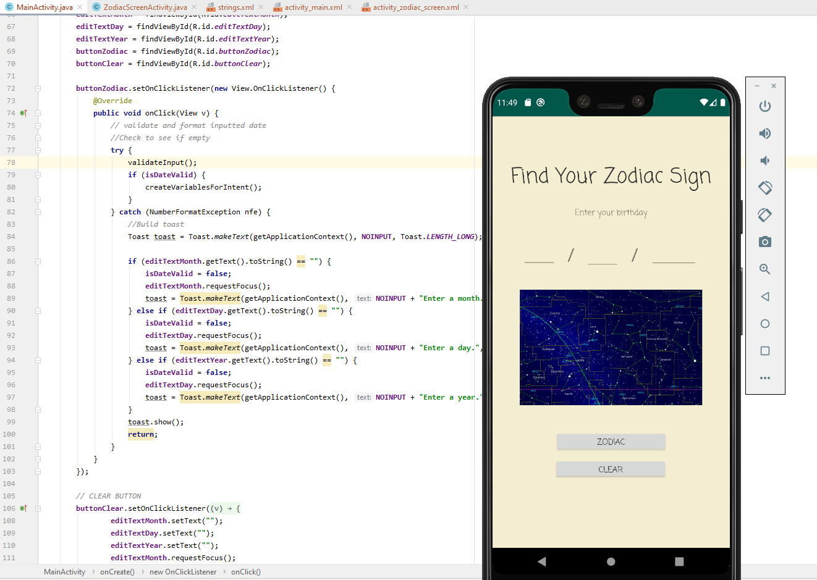The width and height of the screenshot is (817, 580).
Task: Click the emulator power button icon
Action: [x=765, y=106]
